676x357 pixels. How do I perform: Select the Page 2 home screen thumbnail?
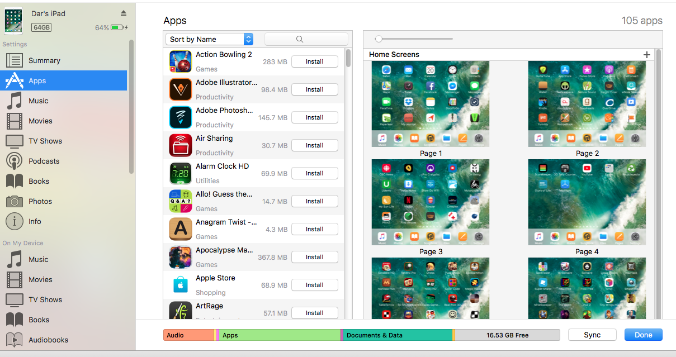587,104
